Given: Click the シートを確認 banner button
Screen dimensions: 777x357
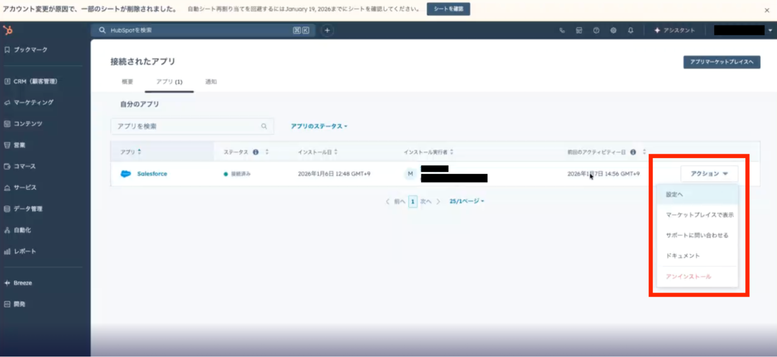Looking at the screenshot, I should (448, 9).
